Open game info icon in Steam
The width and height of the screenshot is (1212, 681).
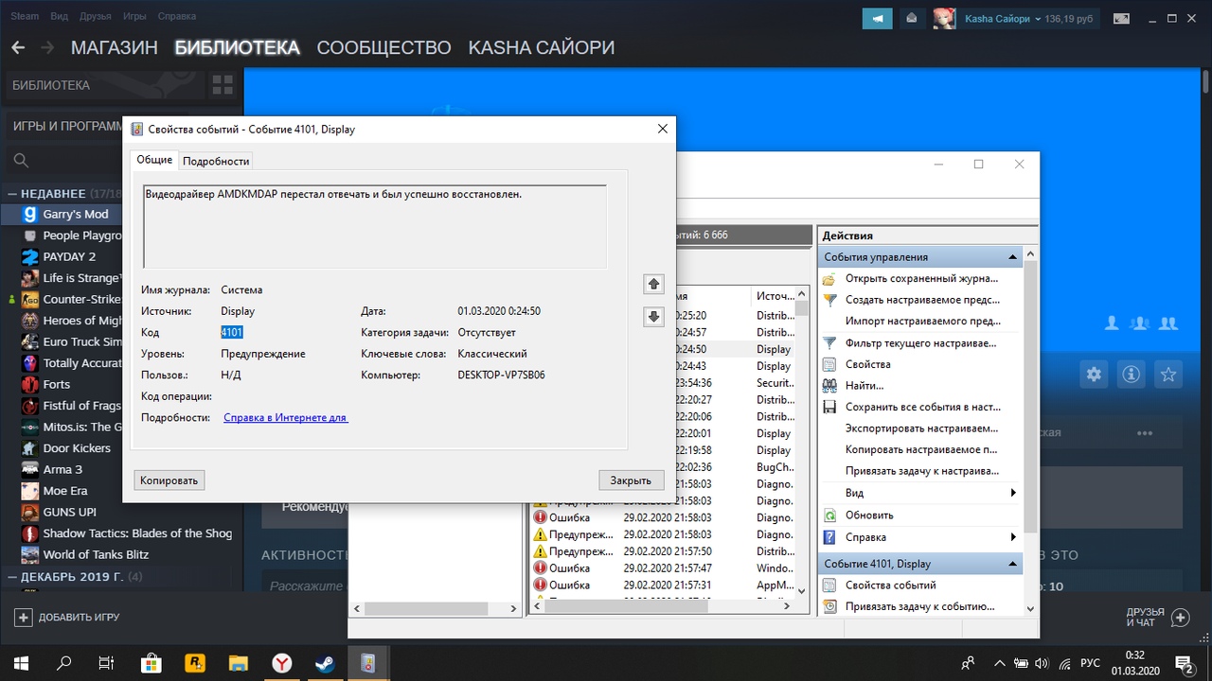click(1131, 375)
